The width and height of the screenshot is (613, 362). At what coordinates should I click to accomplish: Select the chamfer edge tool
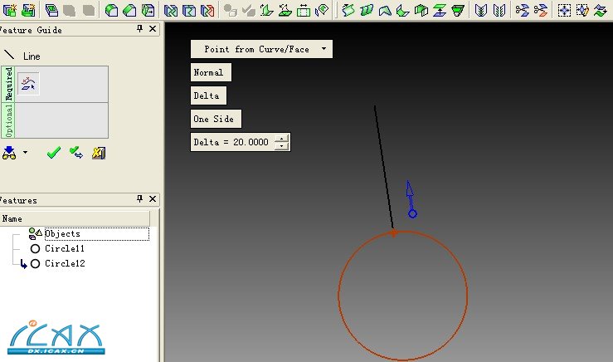(x=129, y=10)
